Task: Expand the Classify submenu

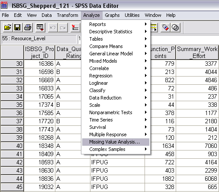Action: [x=116, y=90]
